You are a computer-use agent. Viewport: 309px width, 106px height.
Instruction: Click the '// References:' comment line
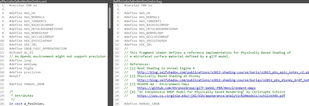pos(137,64)
